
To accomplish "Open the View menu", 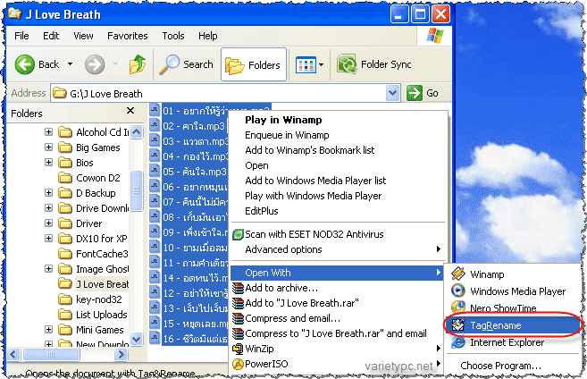I will 83,36.
